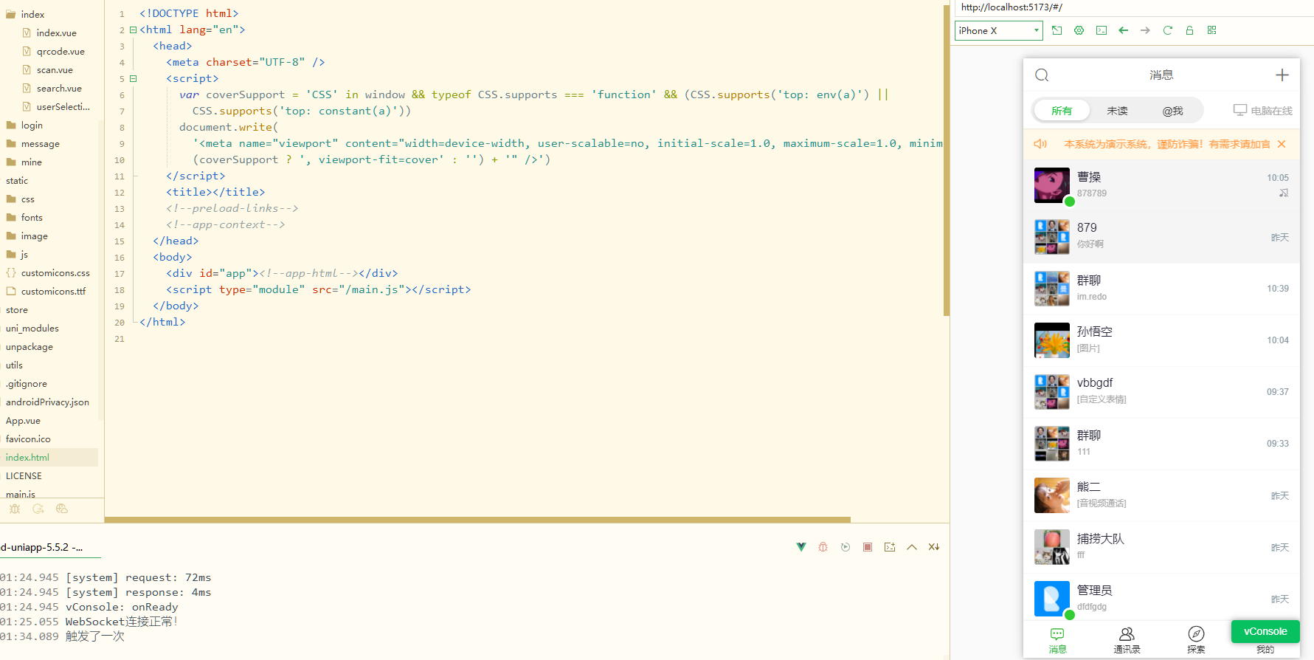Open the 熊二 conversation

click(1161, 495)
